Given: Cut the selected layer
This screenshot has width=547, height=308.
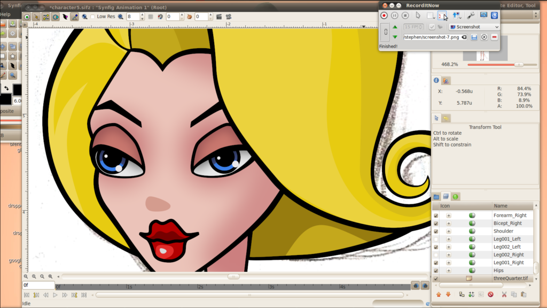Looking at the screenshot, I should (504, 295).
